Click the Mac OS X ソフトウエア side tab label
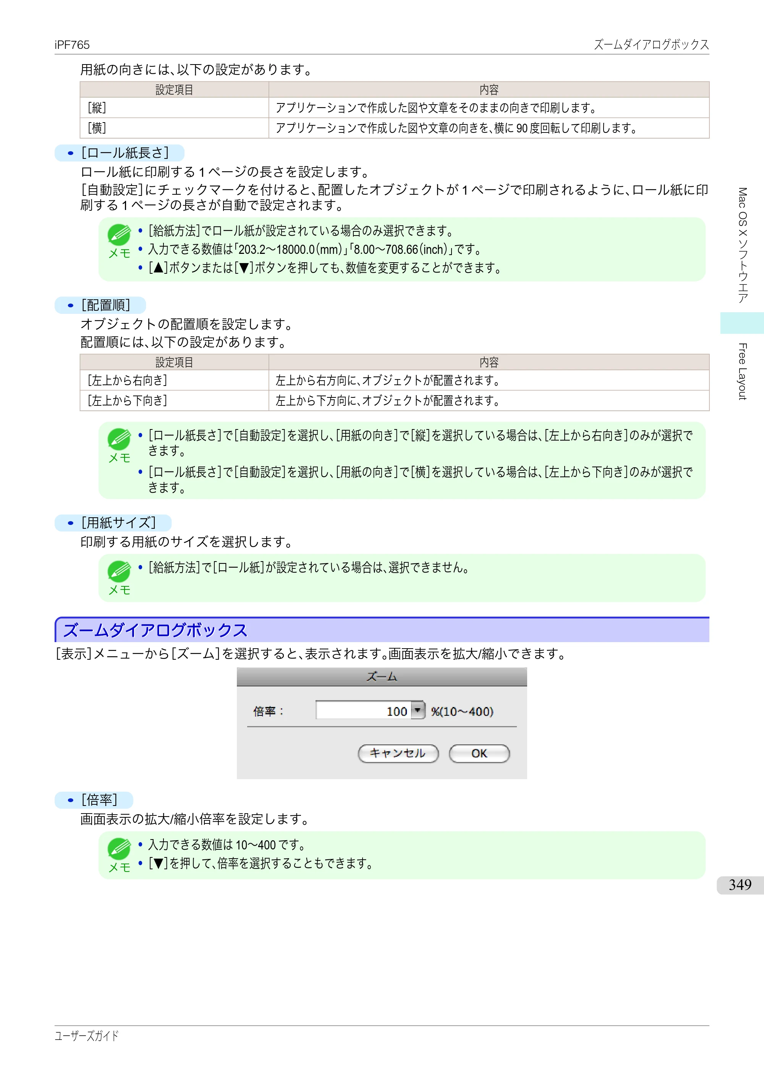This screenshot has width=764, height=1080. tap(742, 245)
